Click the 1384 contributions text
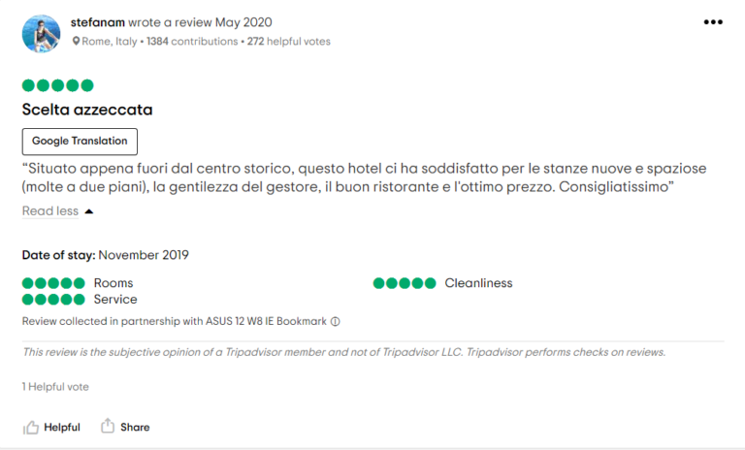This screenshot has height=450, width=745. [192, 42]
